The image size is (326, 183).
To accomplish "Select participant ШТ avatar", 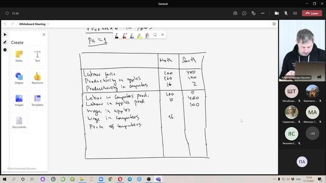I will point(291,91).
